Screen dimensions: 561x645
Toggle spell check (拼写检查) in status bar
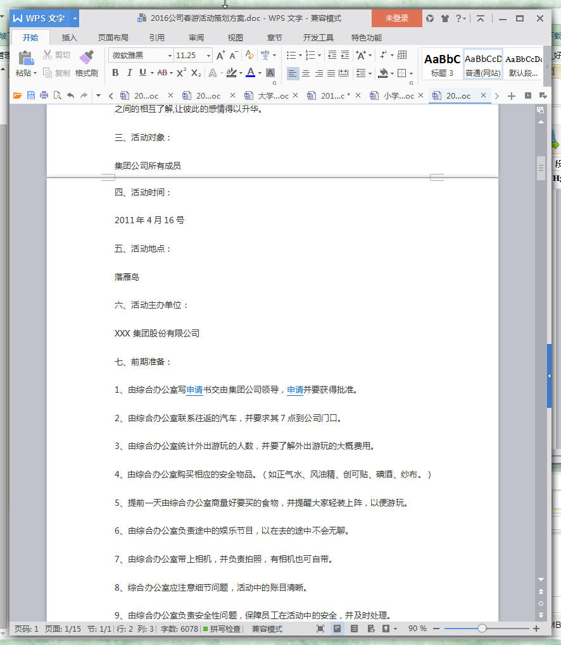[x=222, y=629]
